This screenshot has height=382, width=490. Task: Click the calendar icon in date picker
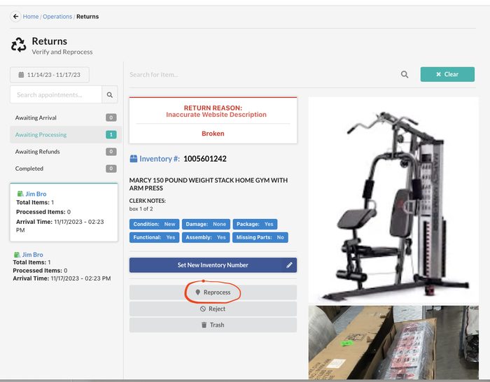click(21, 75)
